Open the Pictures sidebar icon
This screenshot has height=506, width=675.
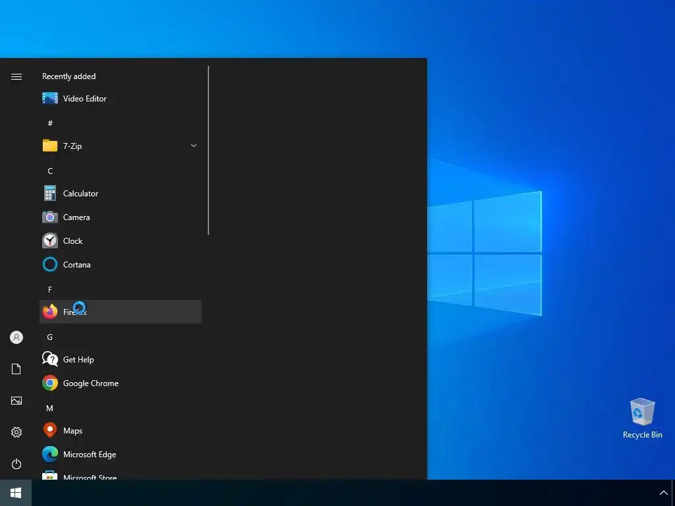click(16, 401)
